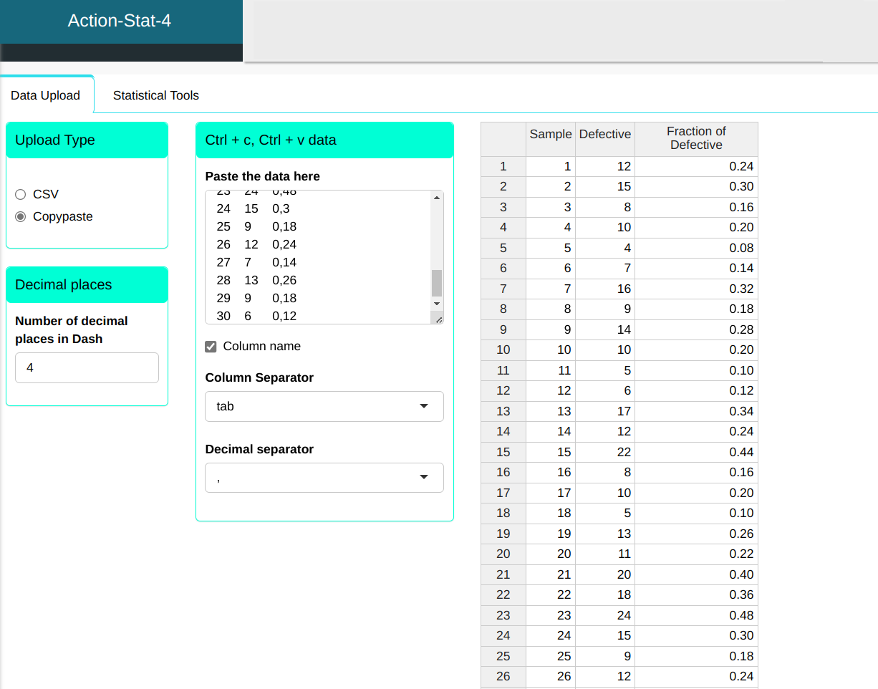Click the Action-Stat-4 title header
The image size is (878, 689).
(x=120, y=21)
